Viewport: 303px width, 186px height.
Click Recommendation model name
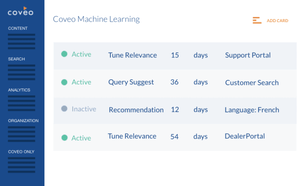tap(136, 110)
